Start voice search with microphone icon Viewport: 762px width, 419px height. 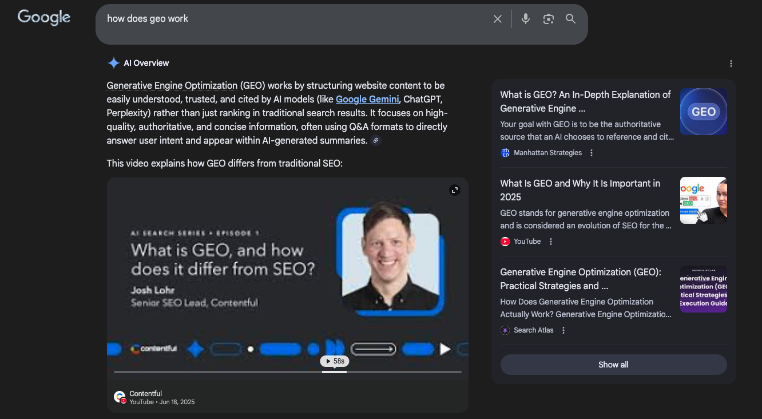click(x=525, y=19)
